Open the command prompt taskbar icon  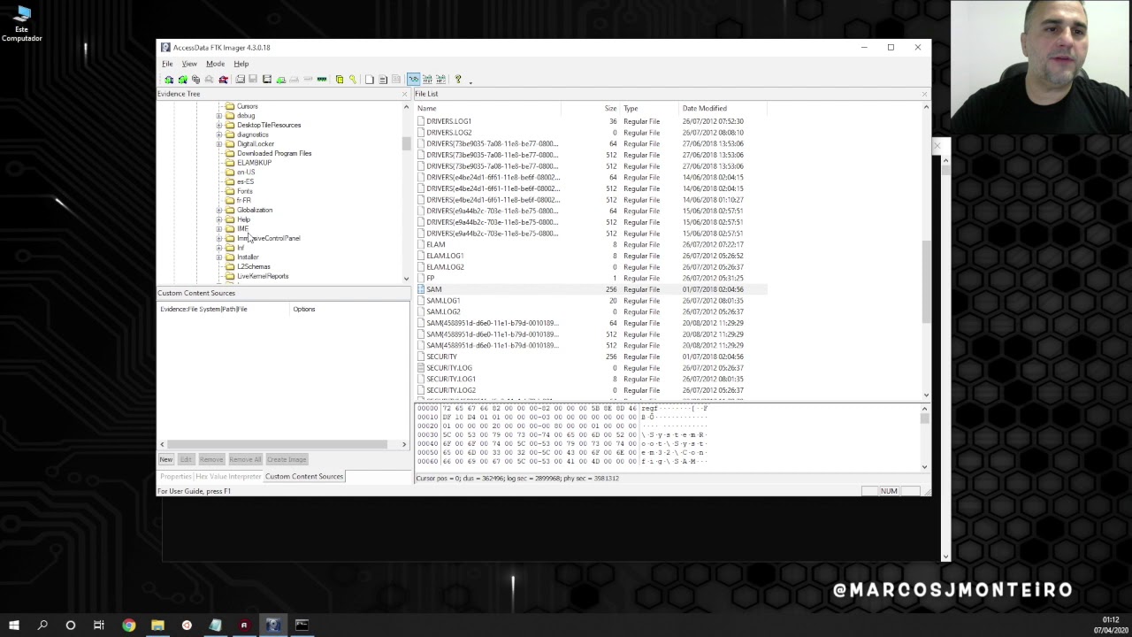point(302,625)
